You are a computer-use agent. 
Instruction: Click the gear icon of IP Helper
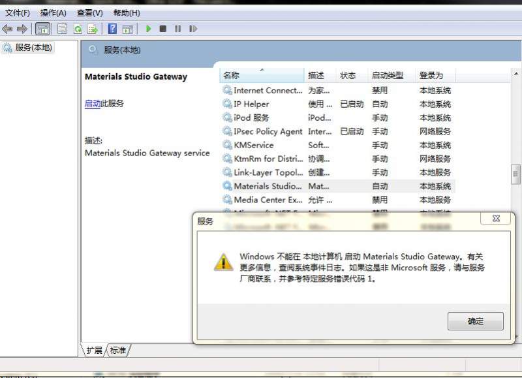[227, 104]
